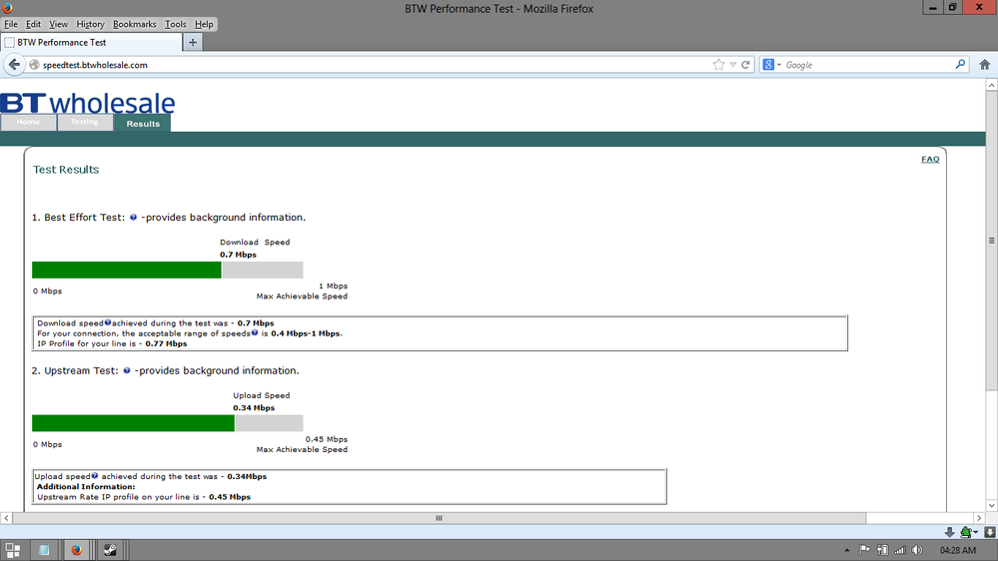Click the info icon after 'Upload speed'

(x=94, y=475)
